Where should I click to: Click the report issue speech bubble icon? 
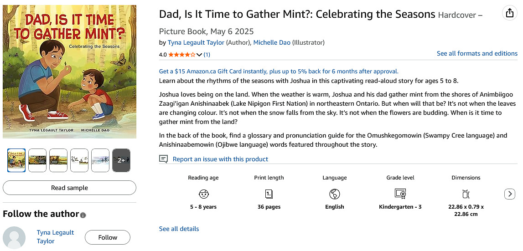pos(164,159)
